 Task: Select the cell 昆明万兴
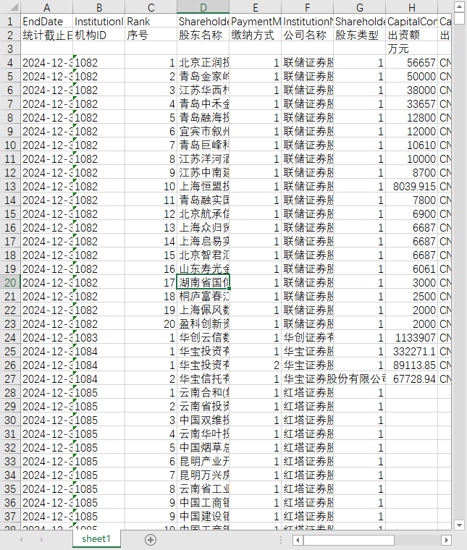point(203,475)
